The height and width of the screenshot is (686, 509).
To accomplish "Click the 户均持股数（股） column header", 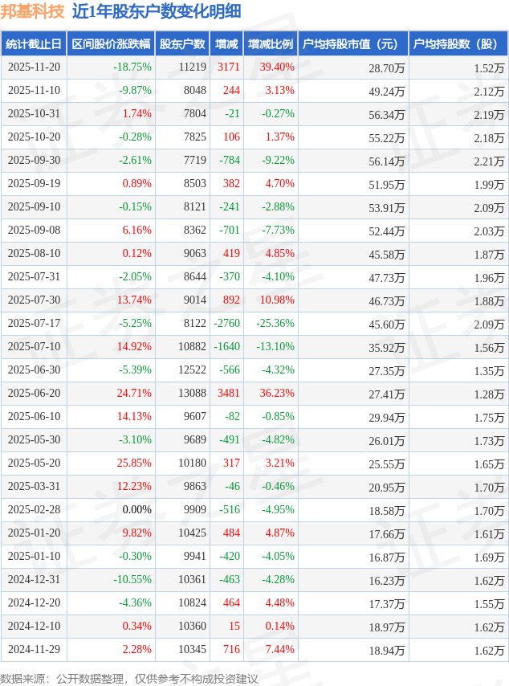I will click(x=458, y=44).
